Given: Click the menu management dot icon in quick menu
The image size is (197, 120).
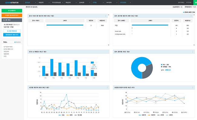Looking at the screenshot, I should [15, 42].
